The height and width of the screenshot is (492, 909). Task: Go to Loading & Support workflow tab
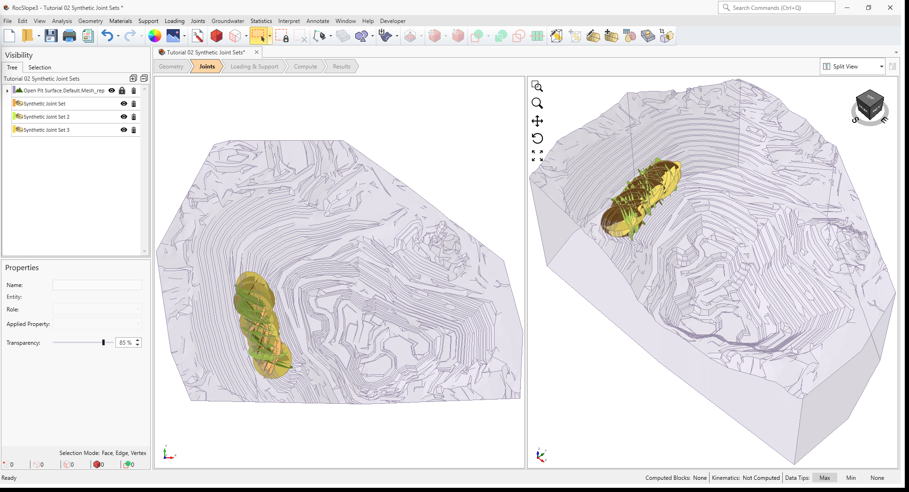(254, 67)
